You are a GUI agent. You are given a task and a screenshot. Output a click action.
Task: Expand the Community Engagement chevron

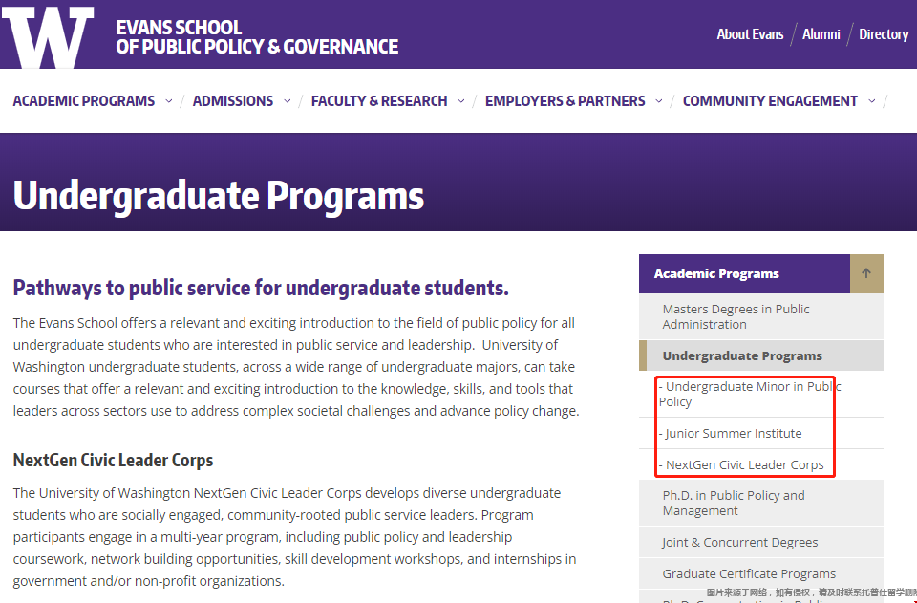click(872, 101)
